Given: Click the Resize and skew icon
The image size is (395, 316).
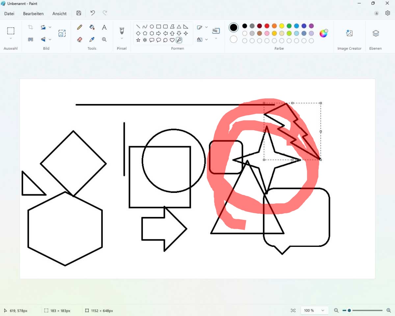Looking at the screenshot, I should tap(62, 33).
